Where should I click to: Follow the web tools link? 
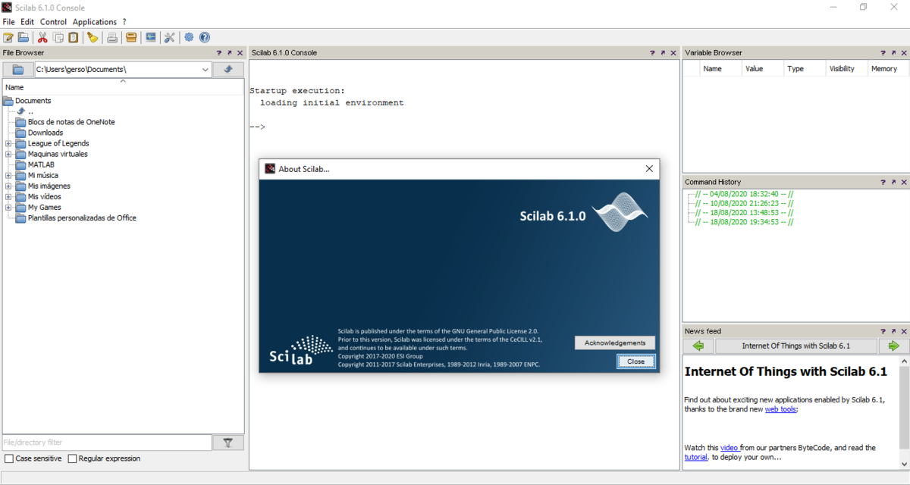pos(780,409)
